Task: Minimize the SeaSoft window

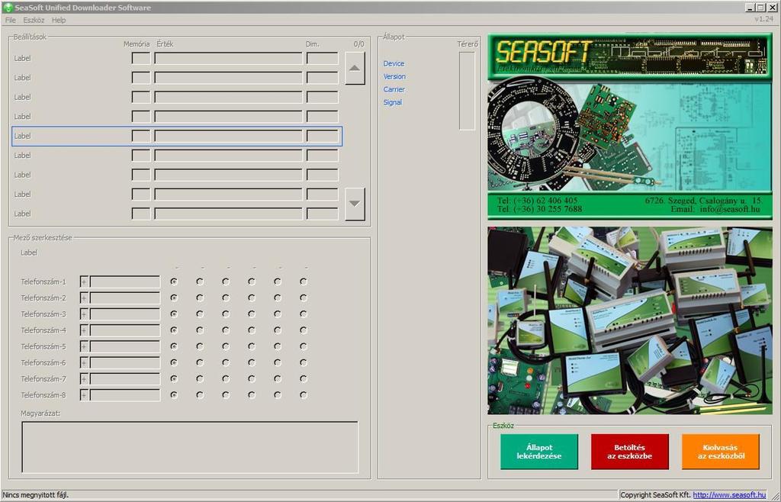Action: [750, 8]
